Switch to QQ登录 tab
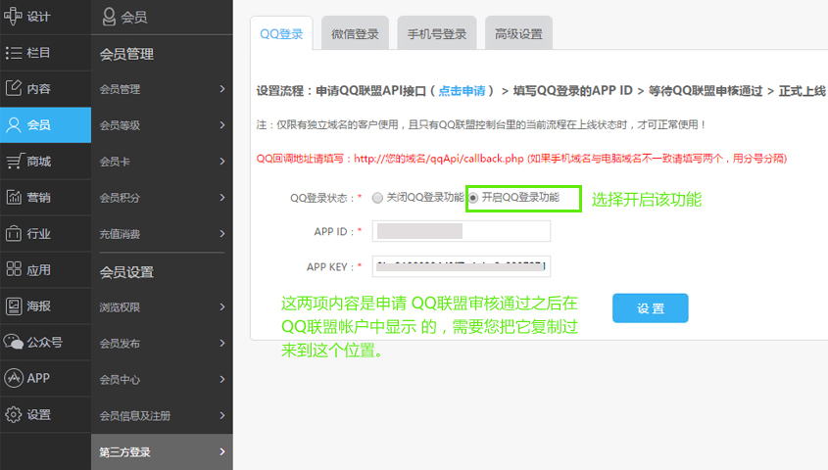Screen dimensions: 828x470 [x=281, y=33]
